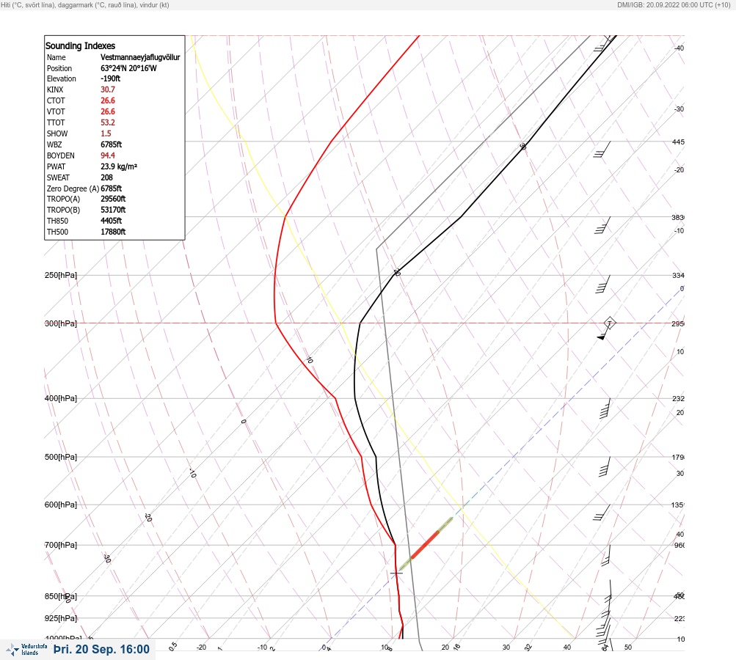Viewport: 736px width, 660px height.
Task: Click the wind barb beside the 700 hPa line
Action: pyautogui.click(x=606, y=555)
